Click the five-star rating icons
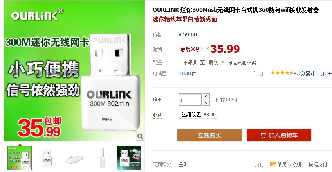Viewport: 332px width, 172px height. click(x=282, y=73)
